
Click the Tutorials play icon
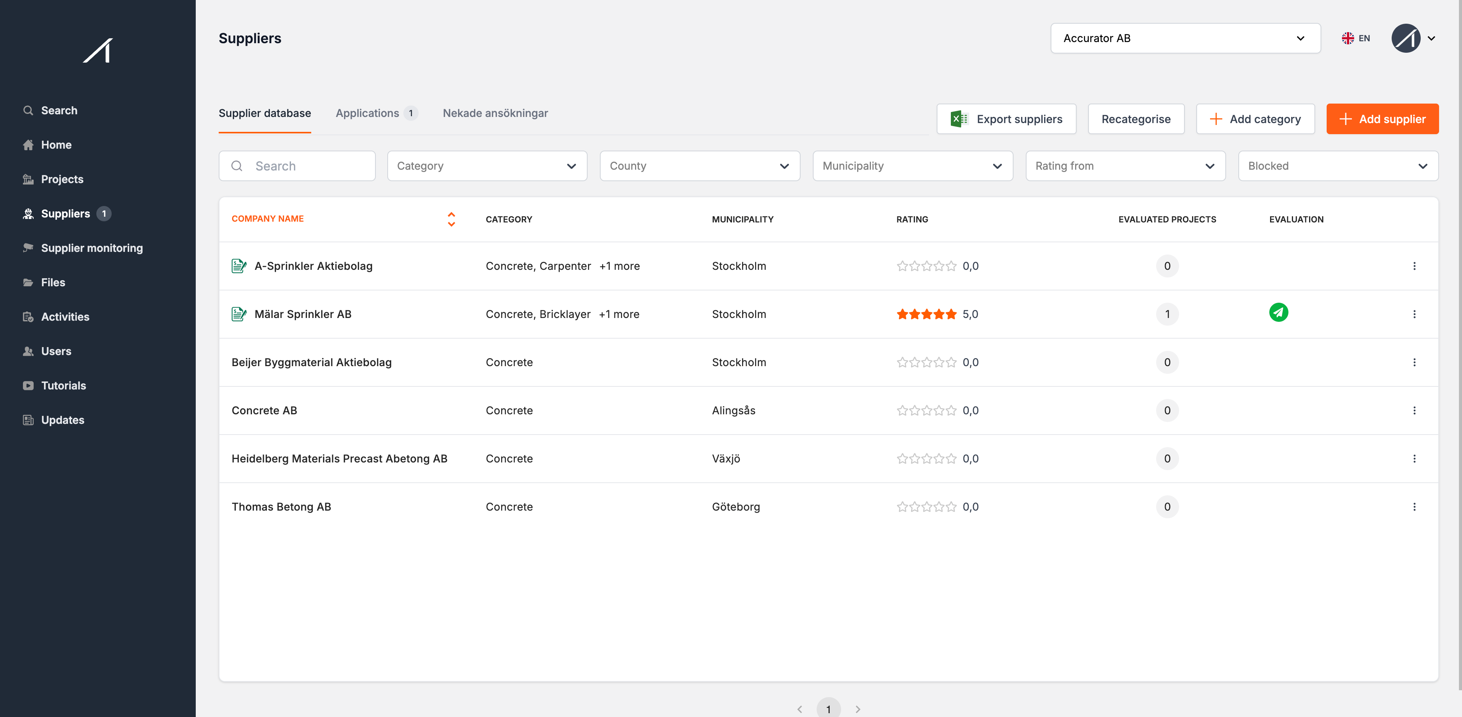tap(28, 386)
